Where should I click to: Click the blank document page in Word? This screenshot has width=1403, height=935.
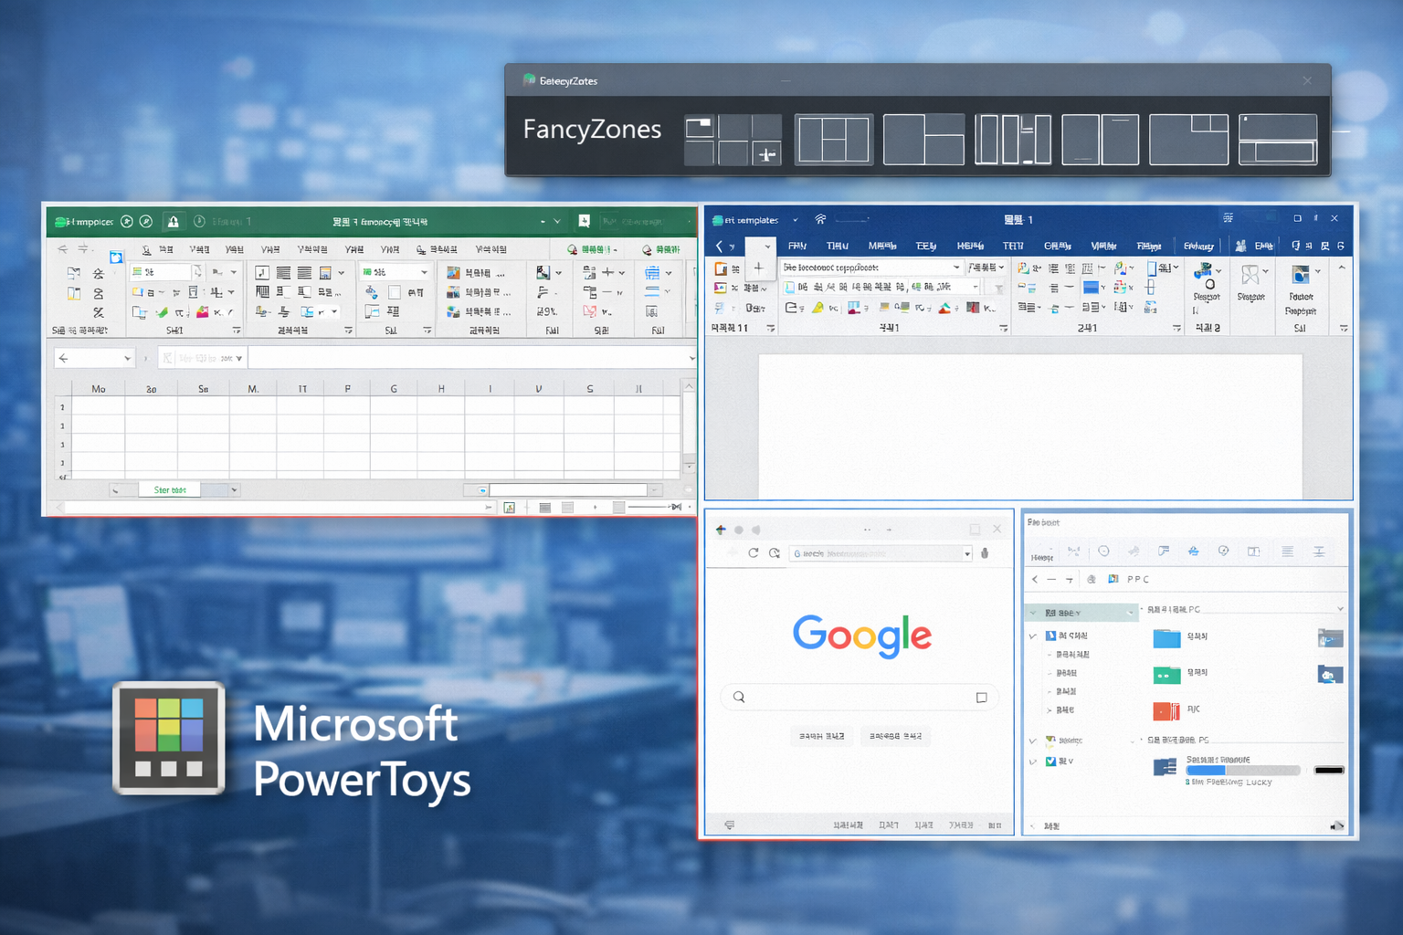(x=1029, y=425)
